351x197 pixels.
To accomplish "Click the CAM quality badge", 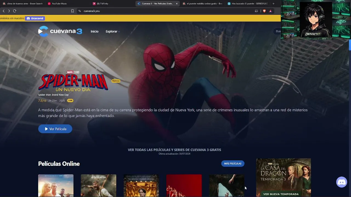I will pyautogui.click(x=70, y=101).
